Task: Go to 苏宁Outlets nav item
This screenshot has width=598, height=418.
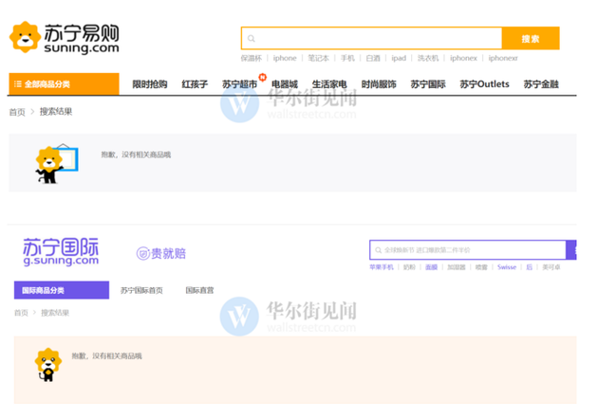Action: click(x=484, y=84)
